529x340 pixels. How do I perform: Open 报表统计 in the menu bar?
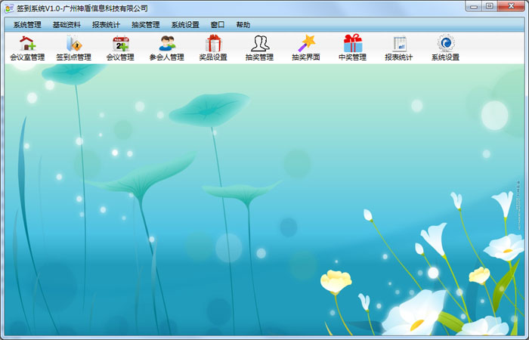pos(106,24)
